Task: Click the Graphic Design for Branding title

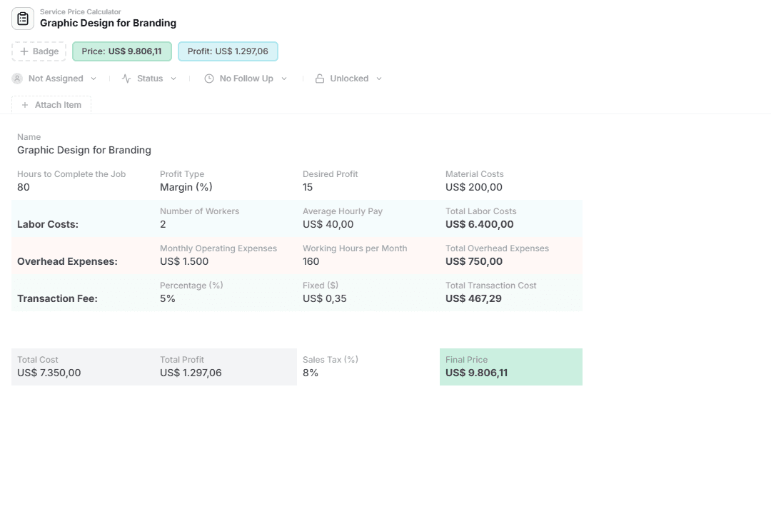Action: pyautogui.click(x=109, y=23)
